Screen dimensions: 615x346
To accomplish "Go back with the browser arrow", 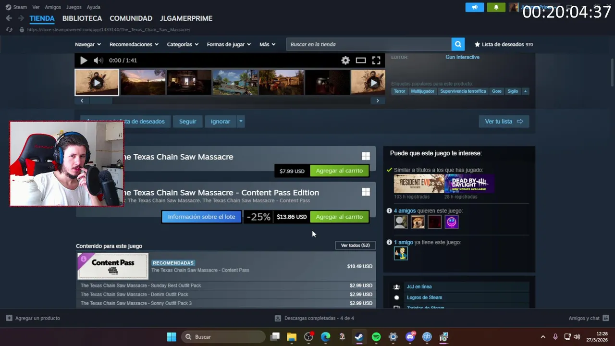I will (x=9, y=18).
